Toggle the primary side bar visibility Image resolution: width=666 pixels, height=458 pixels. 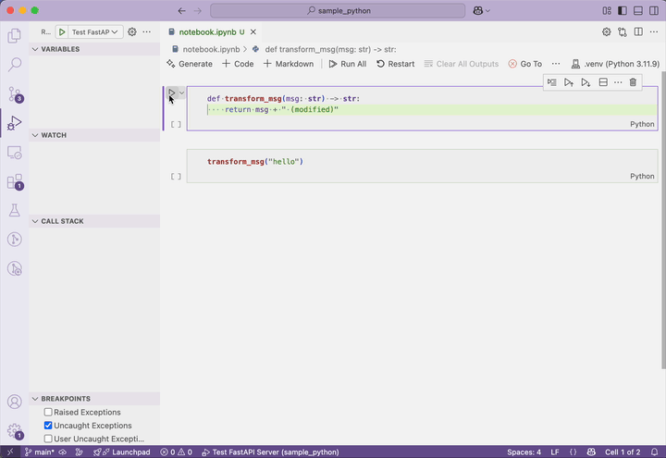[623, 10]
